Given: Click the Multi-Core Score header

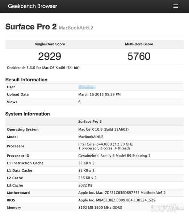Looking at the screenshot, I should pyautogui.click(x=139, y=44).
